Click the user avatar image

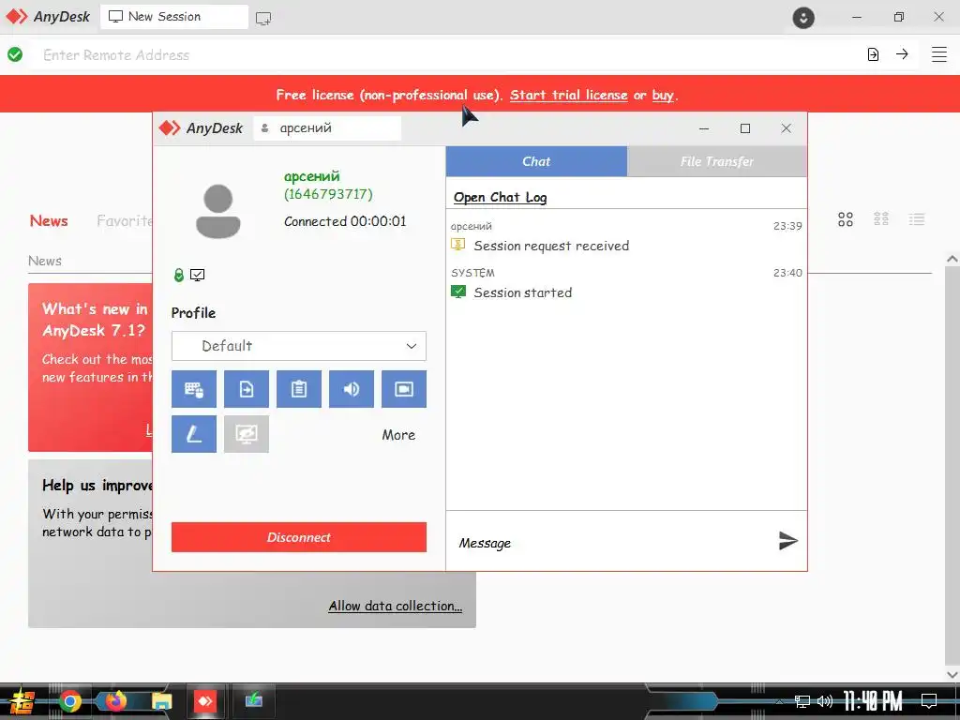point(217,211)
